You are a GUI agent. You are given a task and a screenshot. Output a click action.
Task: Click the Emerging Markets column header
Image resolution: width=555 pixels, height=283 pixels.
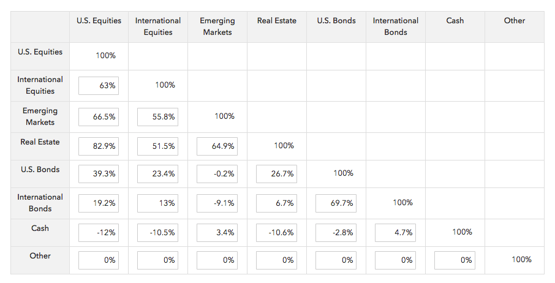[x=217, y=26]
